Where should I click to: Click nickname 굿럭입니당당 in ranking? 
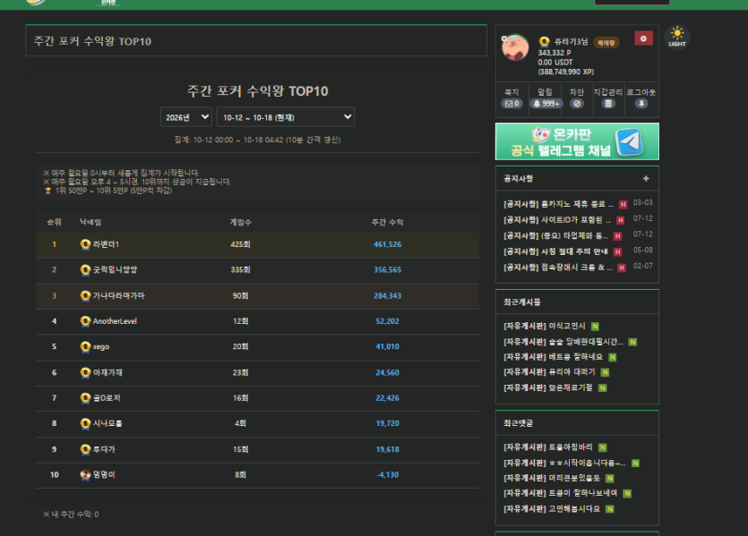(x=115, y=269)
